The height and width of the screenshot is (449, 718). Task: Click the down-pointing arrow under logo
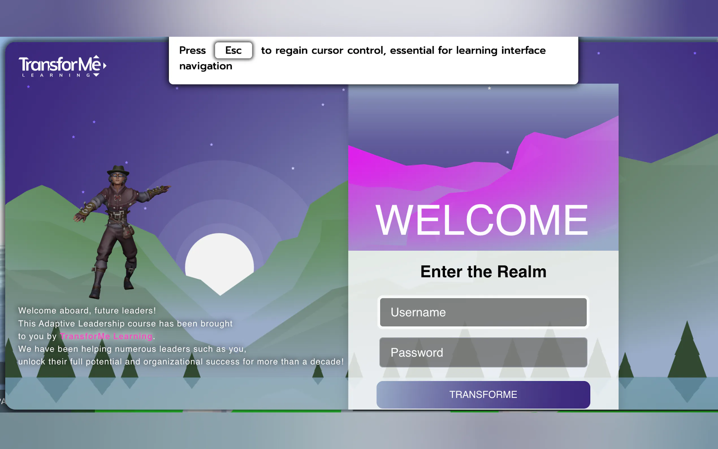[x=96, y=75]
